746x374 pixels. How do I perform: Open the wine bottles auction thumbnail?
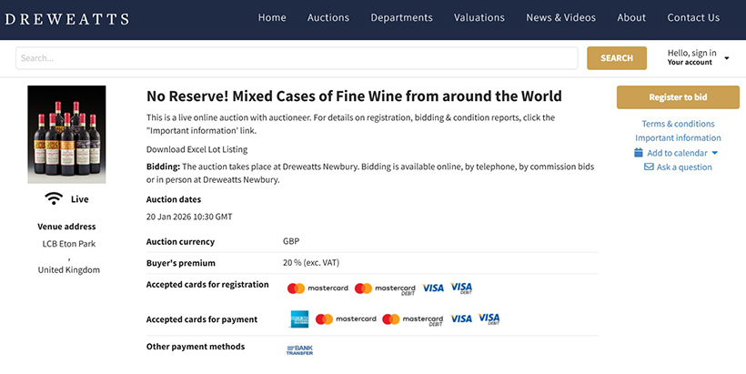click(66, 135)
